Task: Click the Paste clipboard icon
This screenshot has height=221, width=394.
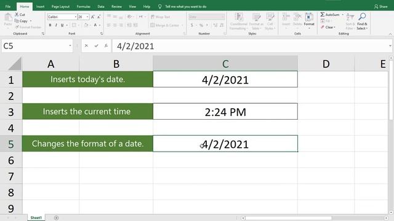Action: [8, 18]
